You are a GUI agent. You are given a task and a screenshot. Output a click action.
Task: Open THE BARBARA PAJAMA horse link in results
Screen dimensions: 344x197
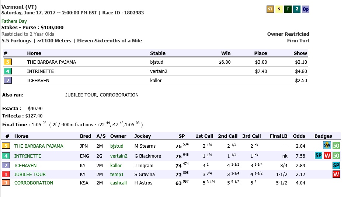(x=39, y=146)
